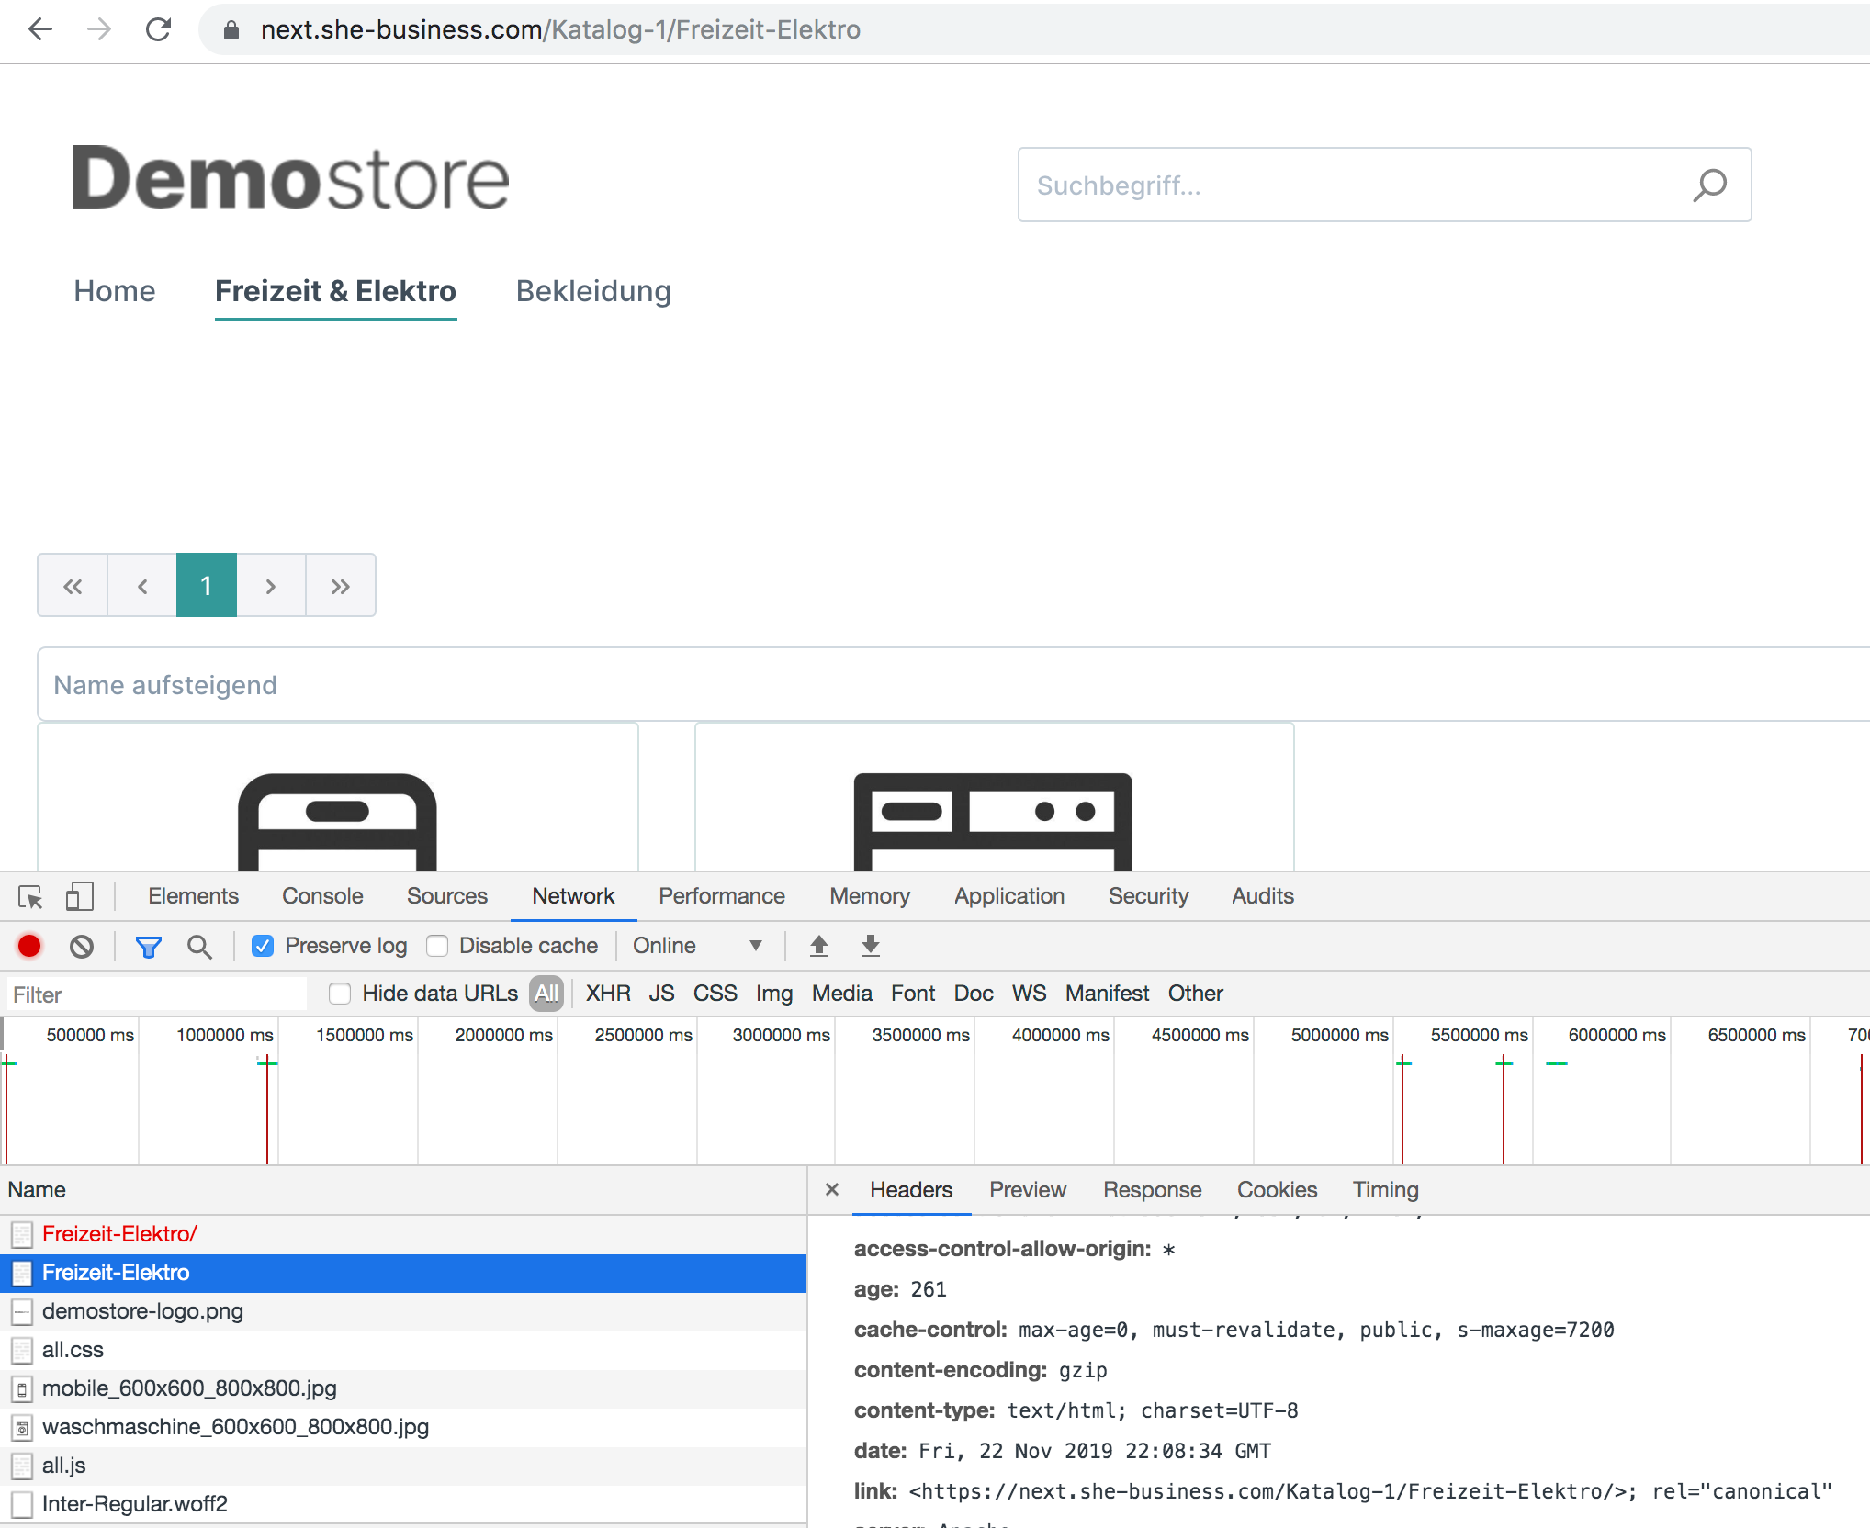Open the Performance DevTools tab

click(722, 896)
